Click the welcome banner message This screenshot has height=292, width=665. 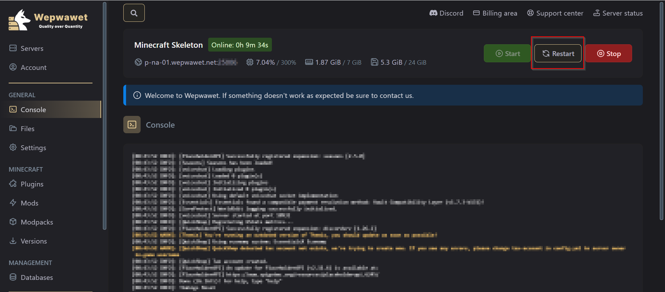coord(279,95)
